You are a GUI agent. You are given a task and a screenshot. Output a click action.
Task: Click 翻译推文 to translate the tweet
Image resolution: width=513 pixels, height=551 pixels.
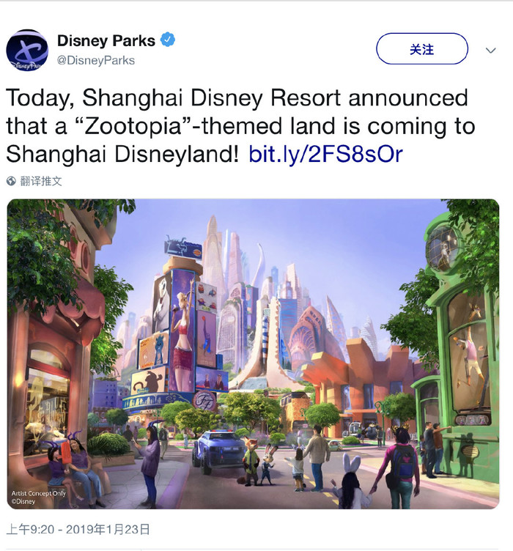coord(41,181)
